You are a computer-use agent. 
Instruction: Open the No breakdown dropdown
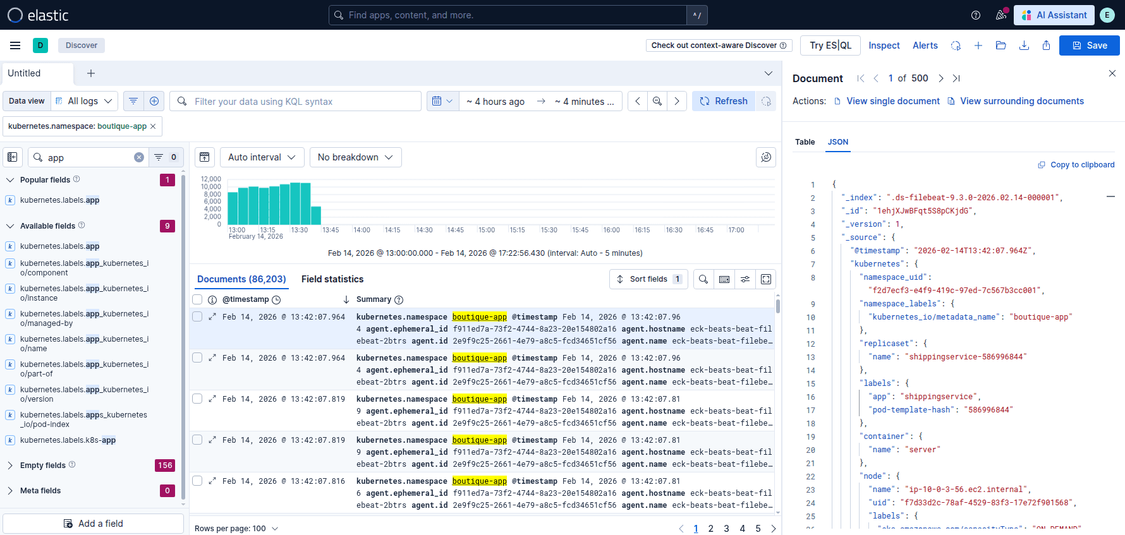click(x=356, y=157)
